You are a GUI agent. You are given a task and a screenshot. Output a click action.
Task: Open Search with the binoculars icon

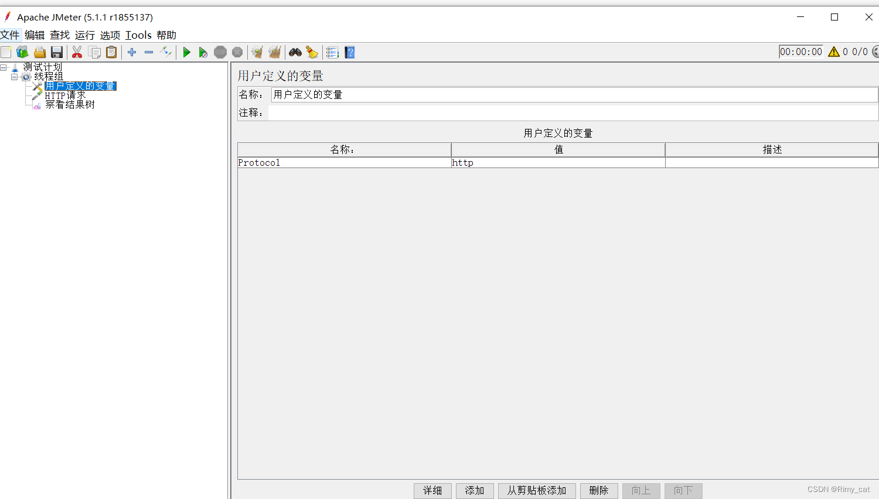tap(295, 52)
